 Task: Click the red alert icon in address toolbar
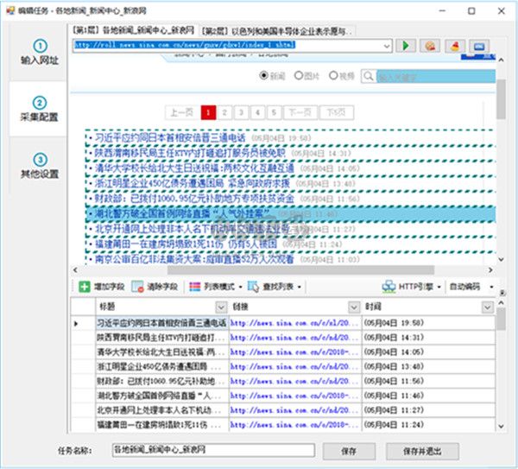point(454,45)
